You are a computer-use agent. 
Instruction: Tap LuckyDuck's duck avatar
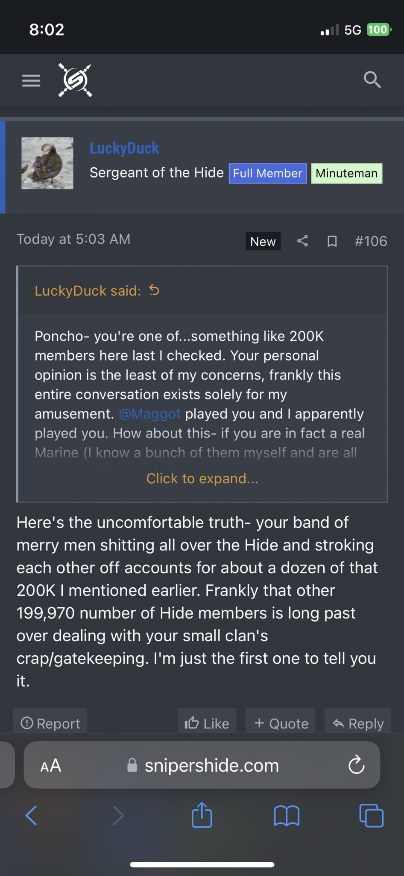click(x=47, y=163)
